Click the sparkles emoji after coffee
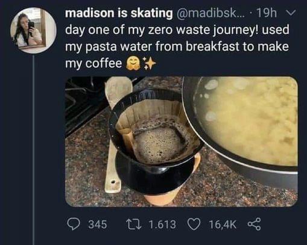This screenshot has width=307, height=245. coord(149,63)
